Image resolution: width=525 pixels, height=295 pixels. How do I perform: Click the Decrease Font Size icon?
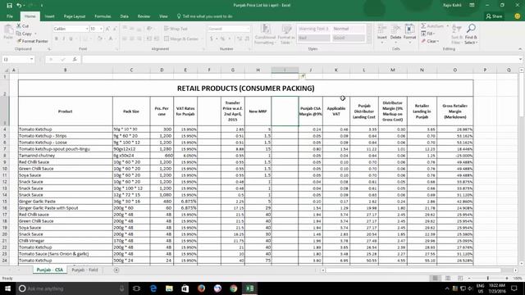[x=115, y=29]
